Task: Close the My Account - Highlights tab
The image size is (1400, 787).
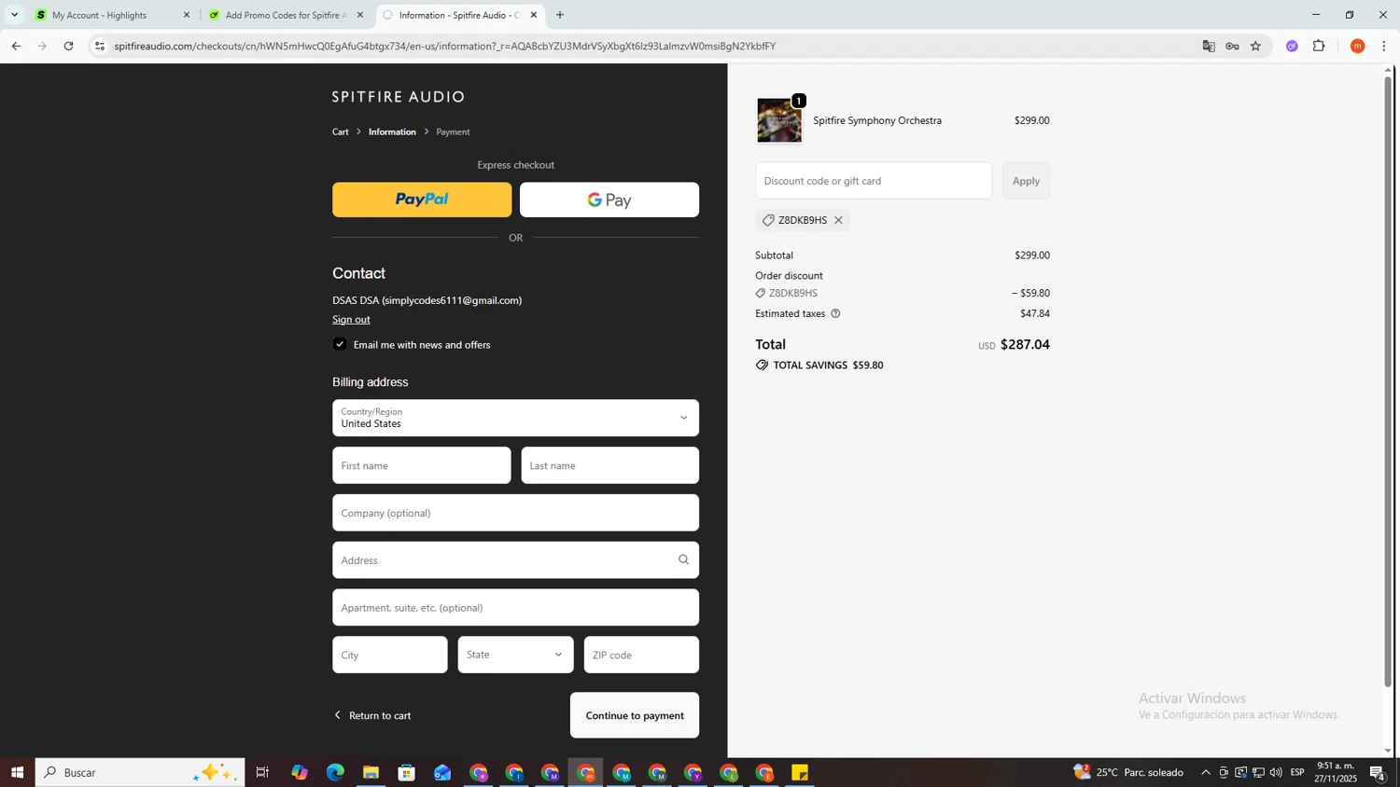Action: (186, 15)
